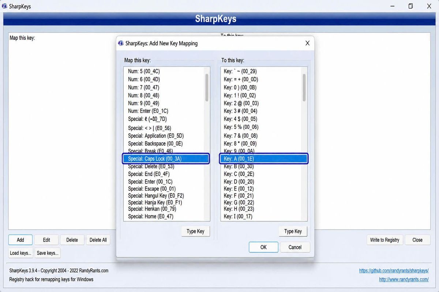The image size is (439, 292).
Task: Click Type Key under Map this key list
Action: tap(195, 231)
